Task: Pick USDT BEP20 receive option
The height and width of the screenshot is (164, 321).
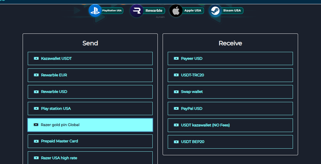Action: pos(230,142)
